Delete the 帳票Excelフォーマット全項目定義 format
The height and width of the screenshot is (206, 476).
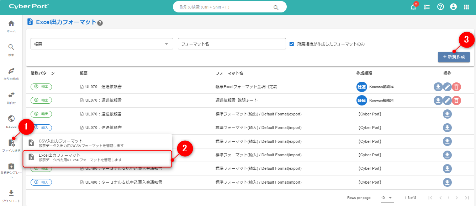pyautogui.click(x=456, y=87)
